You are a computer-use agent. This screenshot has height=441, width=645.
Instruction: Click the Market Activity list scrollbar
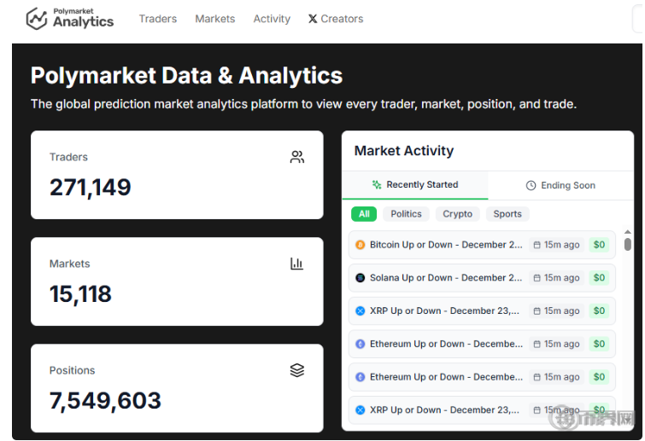pyautogui.click(x=628, y=245)
